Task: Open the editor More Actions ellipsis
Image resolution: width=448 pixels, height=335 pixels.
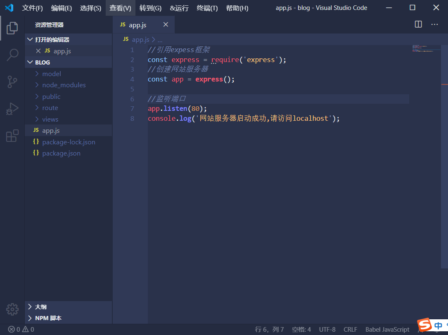Action: (x=434, y=24)
